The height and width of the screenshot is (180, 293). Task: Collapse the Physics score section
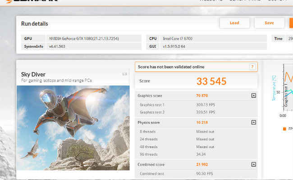pyautogui.click(x=254, y=122)
